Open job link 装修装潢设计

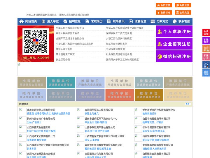149,114
